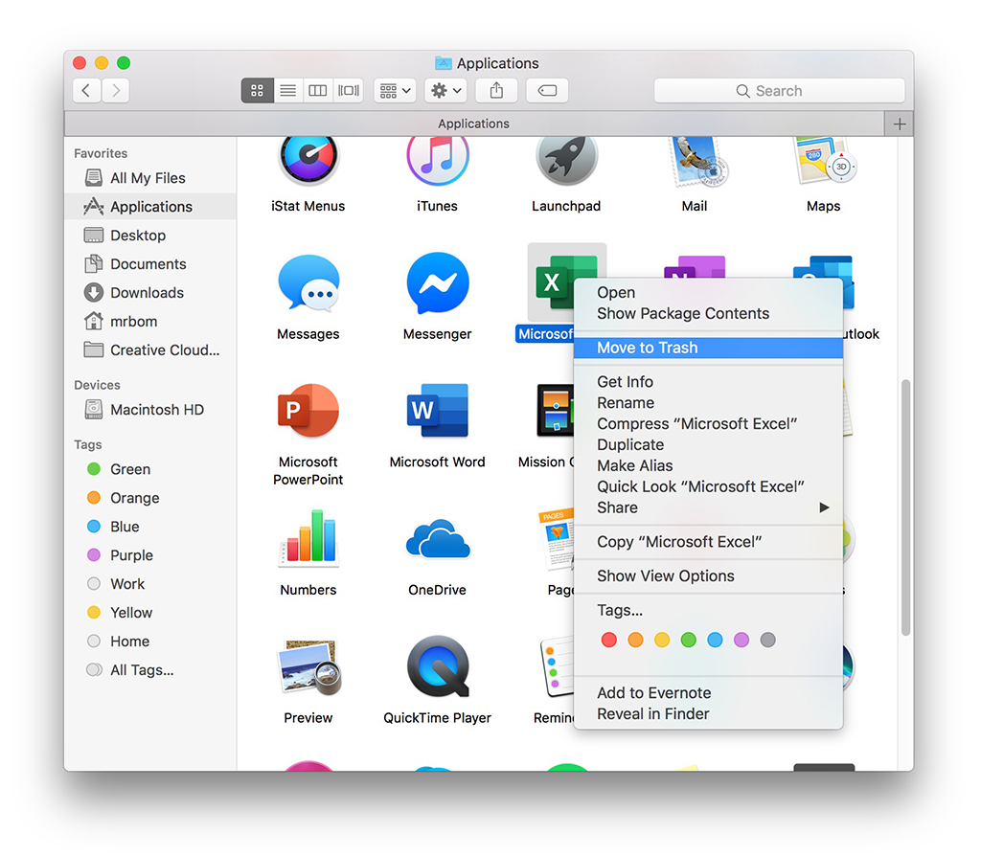Click the vertical scrollbar thumb
Image resolution: width=981 pixels, height=856 pixels.
click(x=905, y=507)
